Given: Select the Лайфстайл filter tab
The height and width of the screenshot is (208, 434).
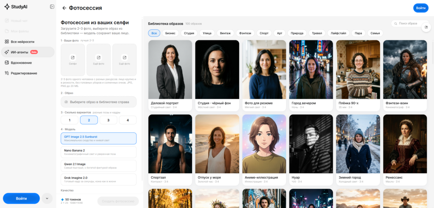Looking at the screenshot, I should (x=338, y=33).
